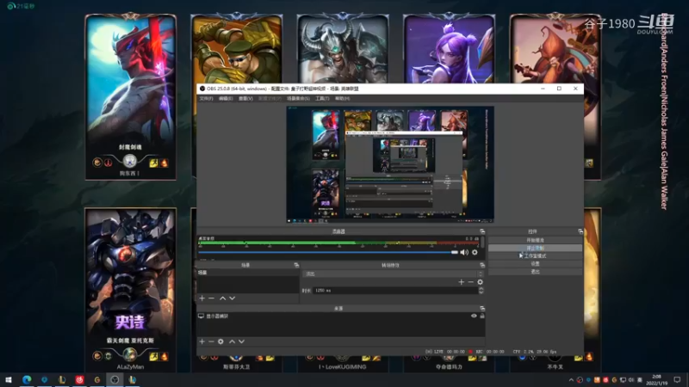Undock the scenes panel
Image resolution: width=689 pixels, height=387 pixels.
pyautogui.click(x=296, y=265)
